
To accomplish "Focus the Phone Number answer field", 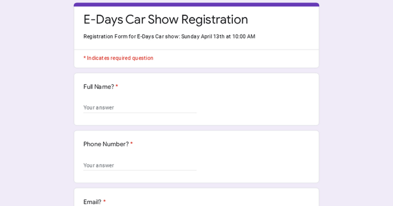I will 140,165.
